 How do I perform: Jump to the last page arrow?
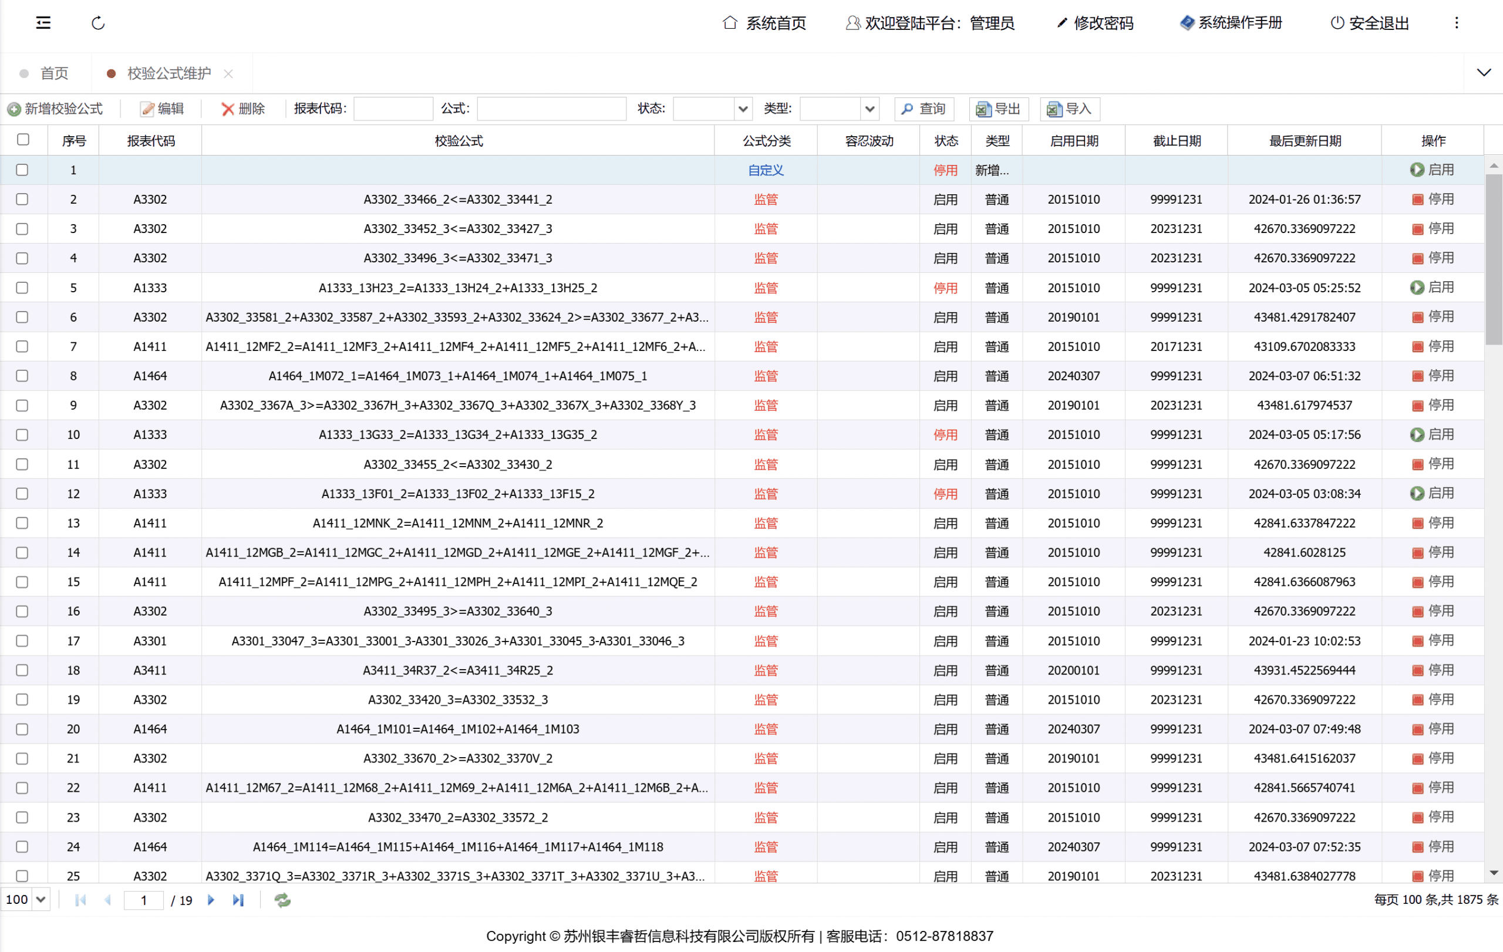238,900
